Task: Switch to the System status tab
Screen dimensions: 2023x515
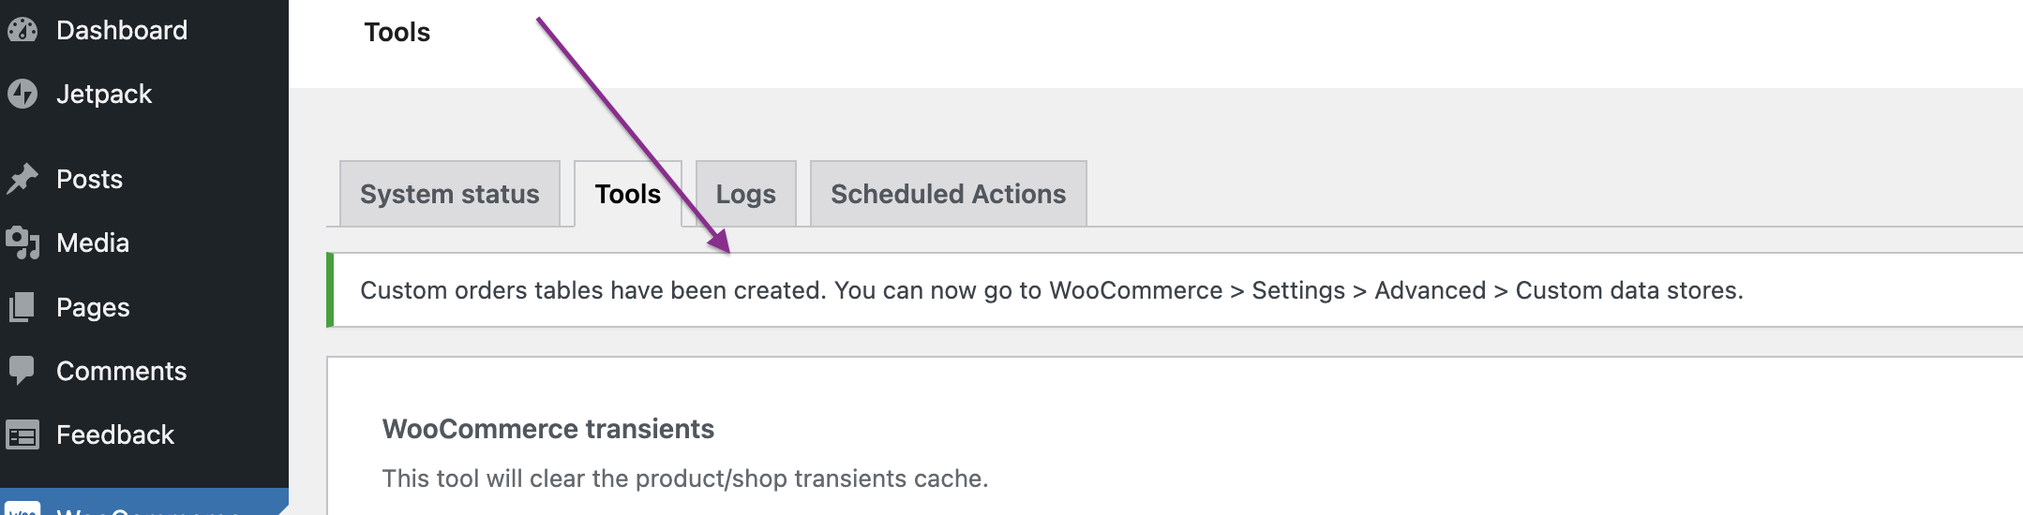Action: coord(450,194)
